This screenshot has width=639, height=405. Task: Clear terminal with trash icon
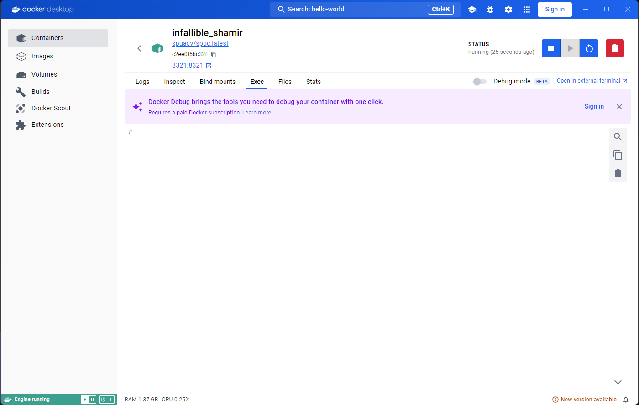618,173
